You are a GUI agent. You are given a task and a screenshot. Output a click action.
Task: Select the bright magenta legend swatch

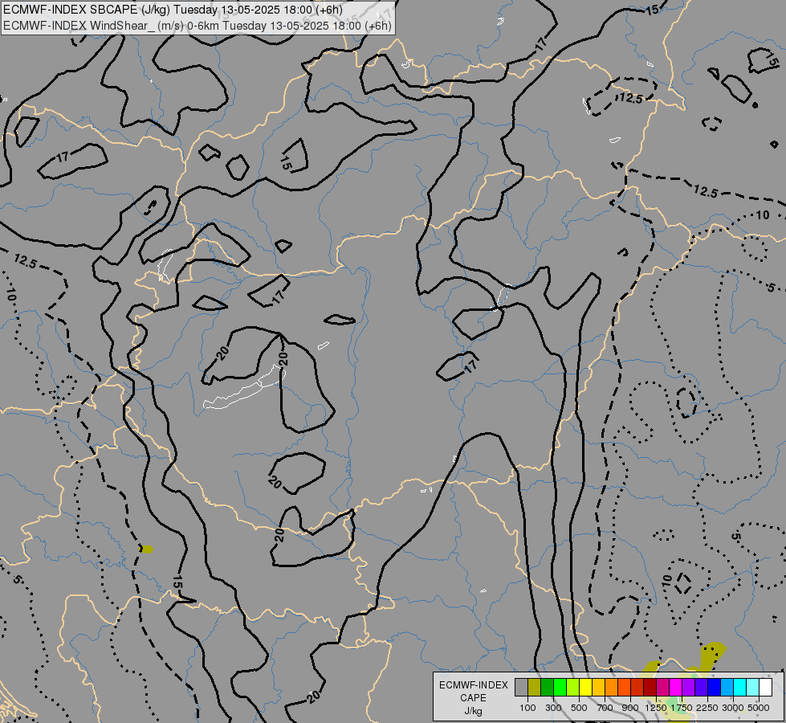click(x=676, y=688)
